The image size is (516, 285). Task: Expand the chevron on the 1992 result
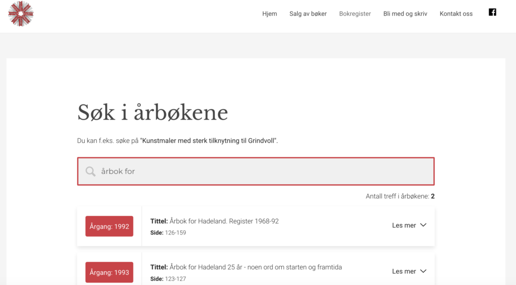(423, 225)
